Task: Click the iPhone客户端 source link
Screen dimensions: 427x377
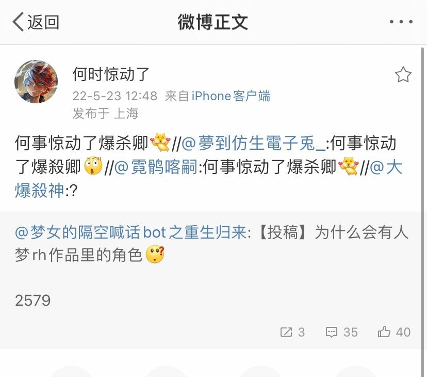Action: 231,96
